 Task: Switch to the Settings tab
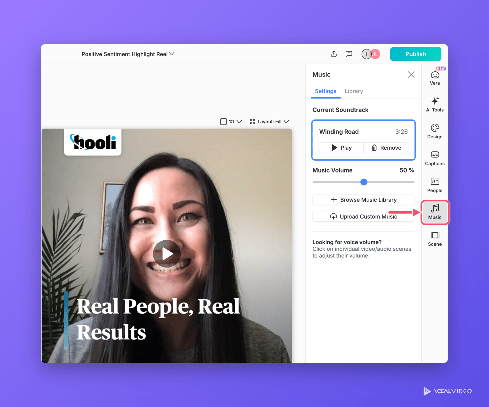325,91
